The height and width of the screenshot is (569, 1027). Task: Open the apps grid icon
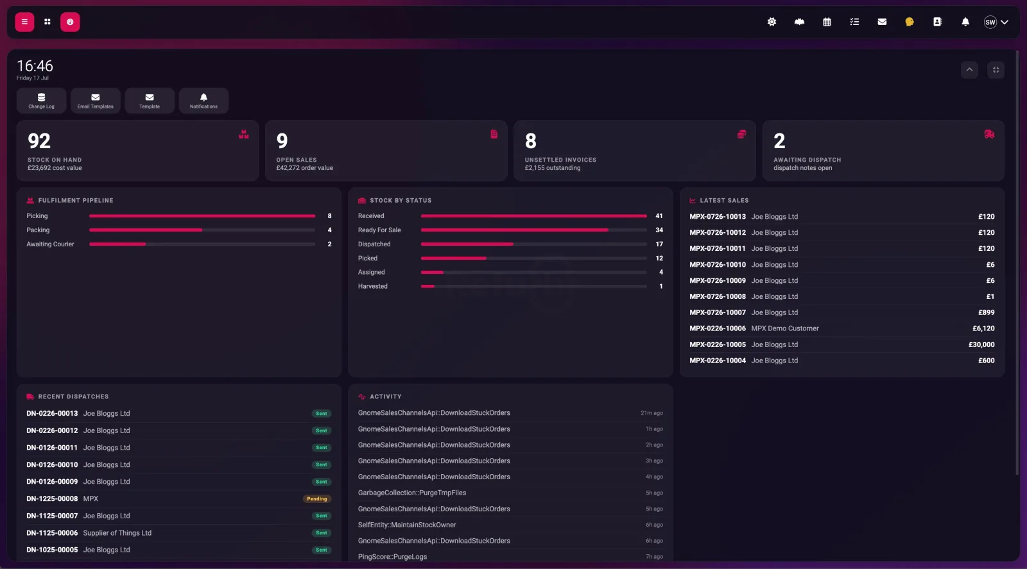[x=47, y=22]
